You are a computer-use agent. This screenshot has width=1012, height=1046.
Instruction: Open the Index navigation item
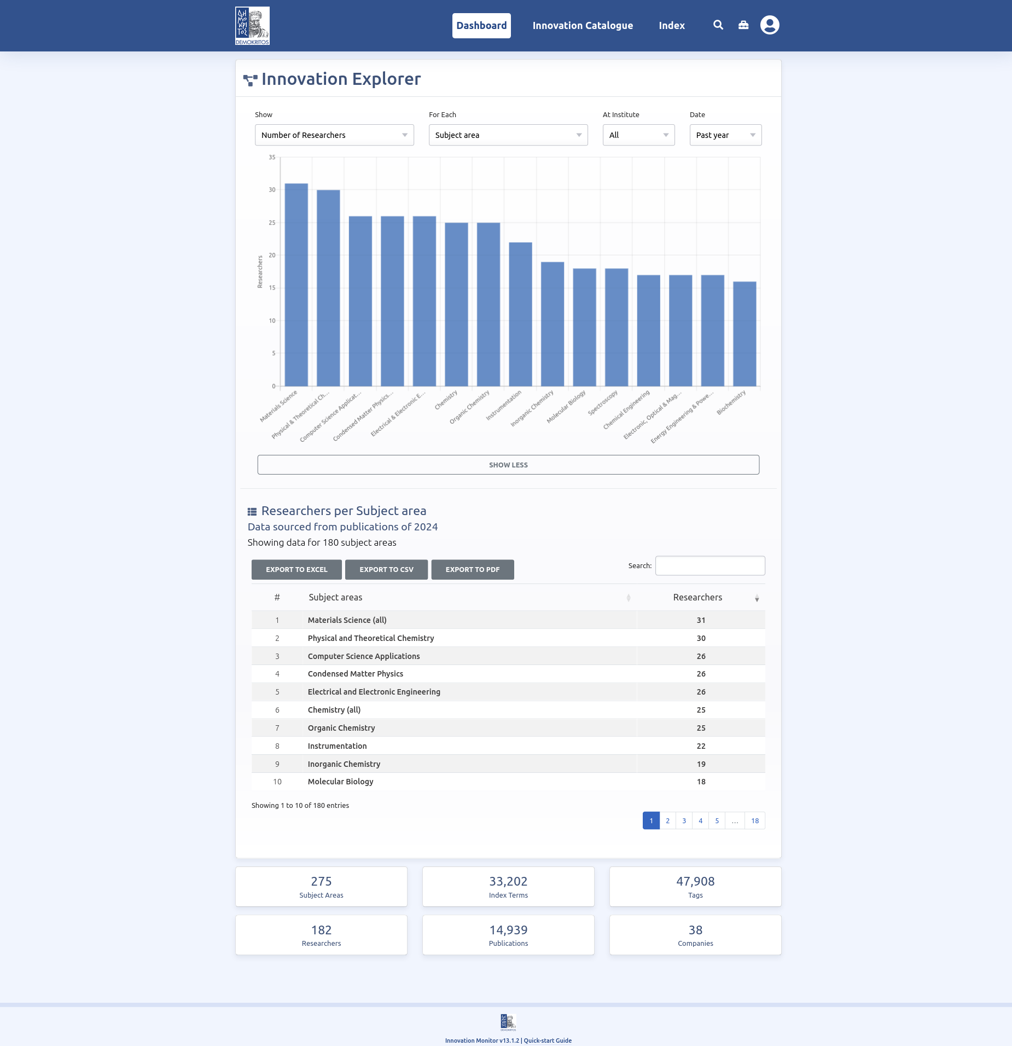click(x=672, y=26)
